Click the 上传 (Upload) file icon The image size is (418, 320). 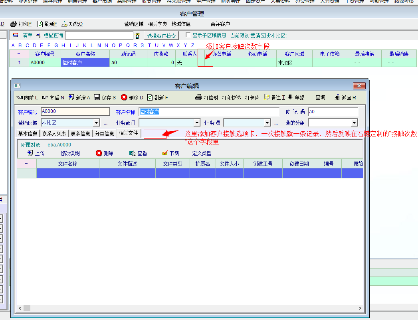coord(30,153)
